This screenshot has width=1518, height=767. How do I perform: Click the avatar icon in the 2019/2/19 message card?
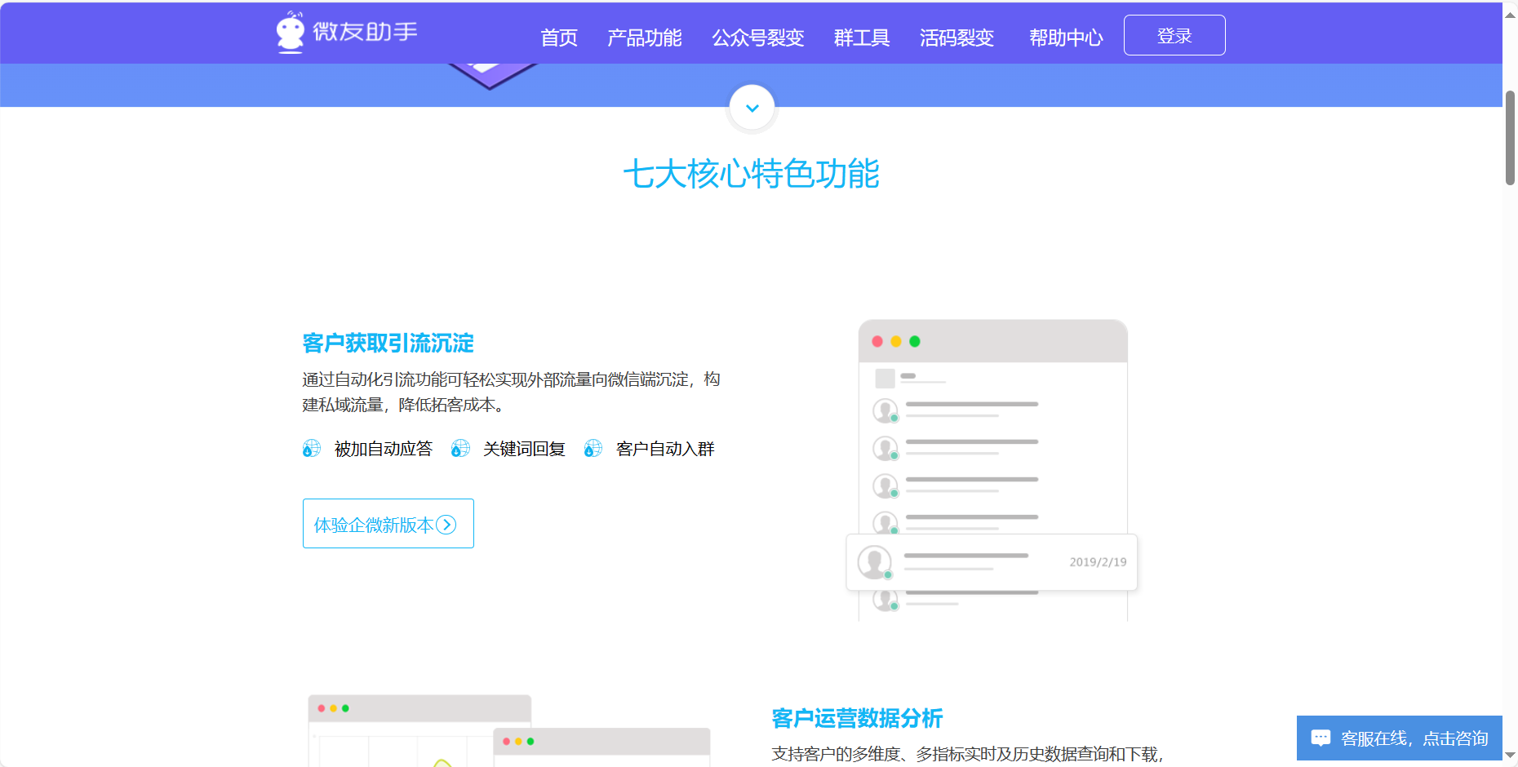[x=875, y=562]
